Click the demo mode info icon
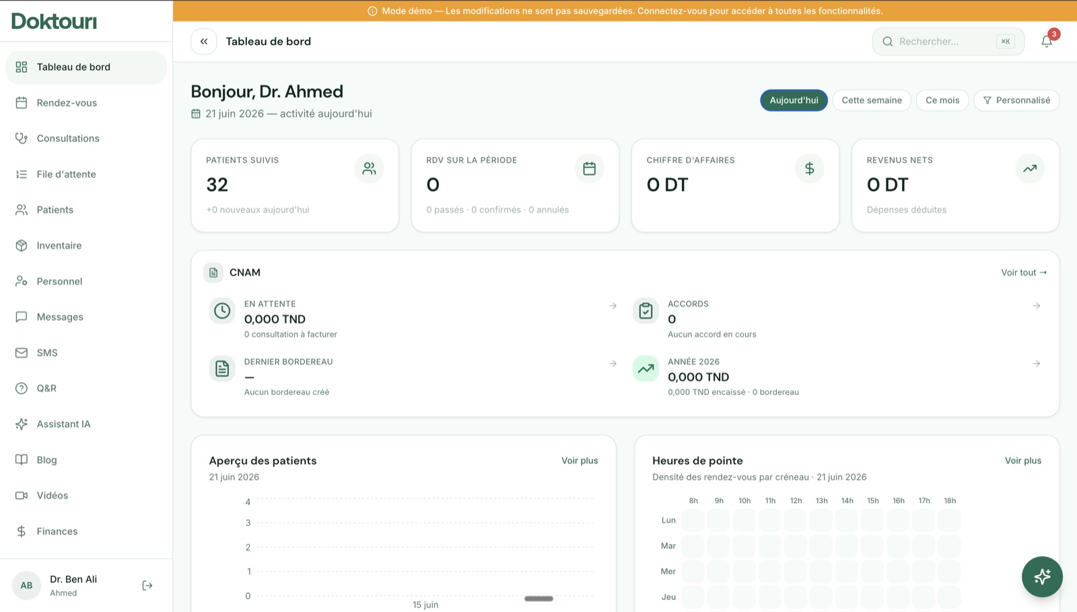 pyautogui.click(x=372, y=11)
